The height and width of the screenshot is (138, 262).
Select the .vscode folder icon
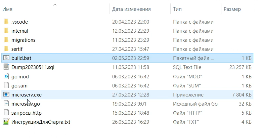6,22
